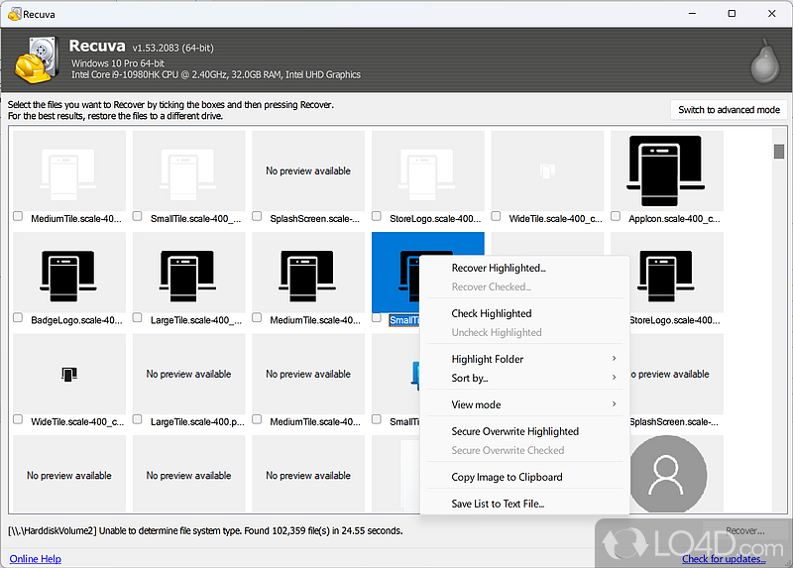
Task: Click the Piriform pear icon in header
Action: click(x=764, y=61)
